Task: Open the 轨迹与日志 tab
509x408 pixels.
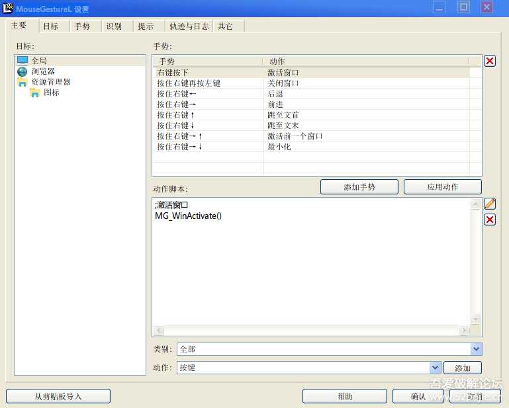Action: coord(189,26)
